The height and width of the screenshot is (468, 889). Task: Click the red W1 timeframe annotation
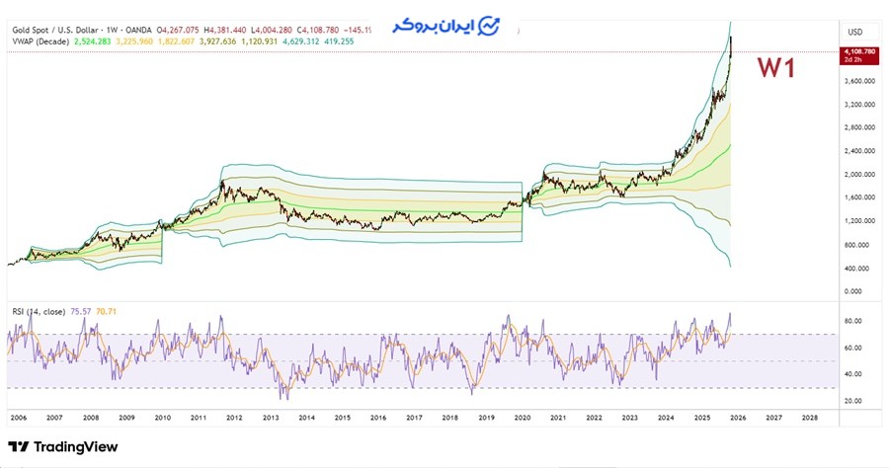776,68
